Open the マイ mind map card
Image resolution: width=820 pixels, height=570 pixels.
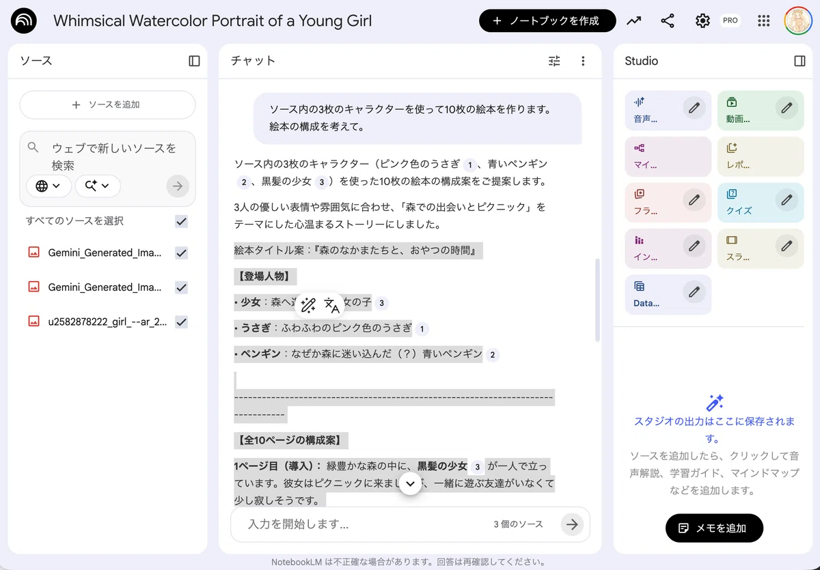click(x=668, y=156)
